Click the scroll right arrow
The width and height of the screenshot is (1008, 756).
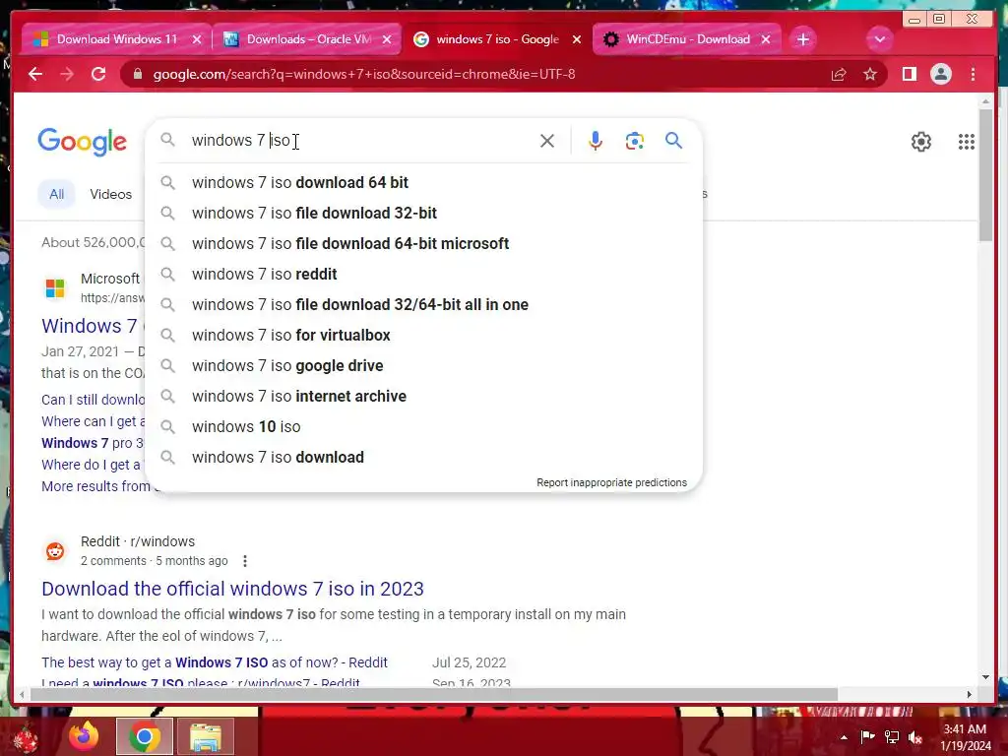pos(970,695)
